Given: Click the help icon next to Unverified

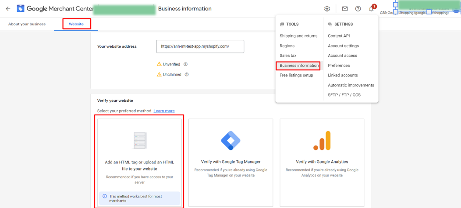Looking at the screenshot, I should coord(185,64).
